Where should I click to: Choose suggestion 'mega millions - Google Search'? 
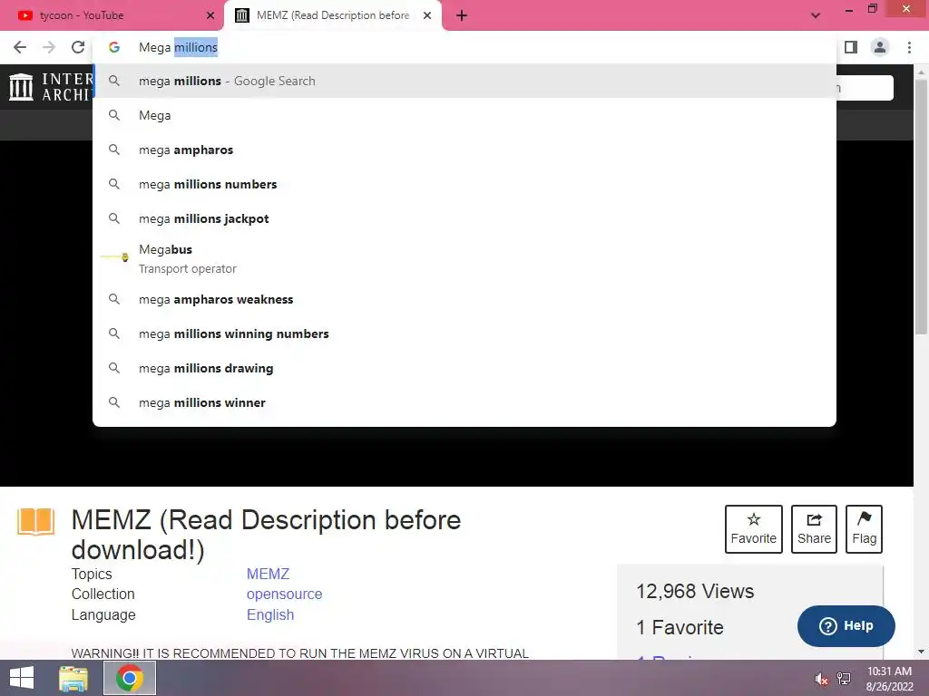464,81
